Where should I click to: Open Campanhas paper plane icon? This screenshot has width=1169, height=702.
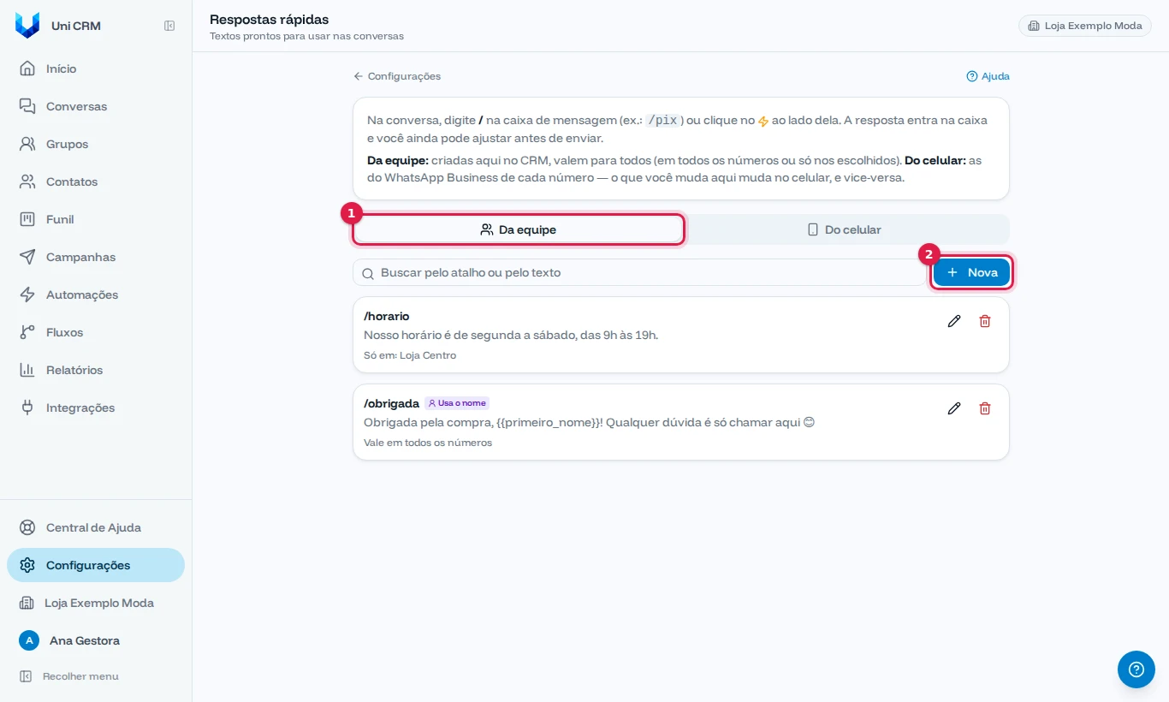[x=27, y=257]
